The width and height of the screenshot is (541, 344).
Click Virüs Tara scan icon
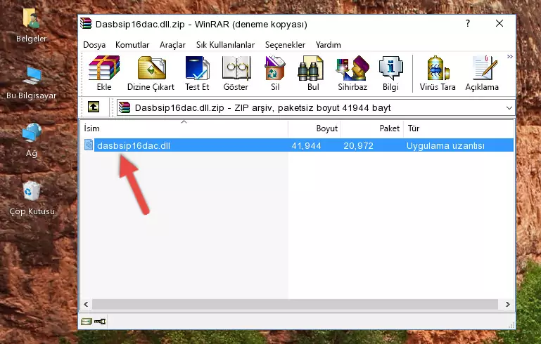[438, 73]
